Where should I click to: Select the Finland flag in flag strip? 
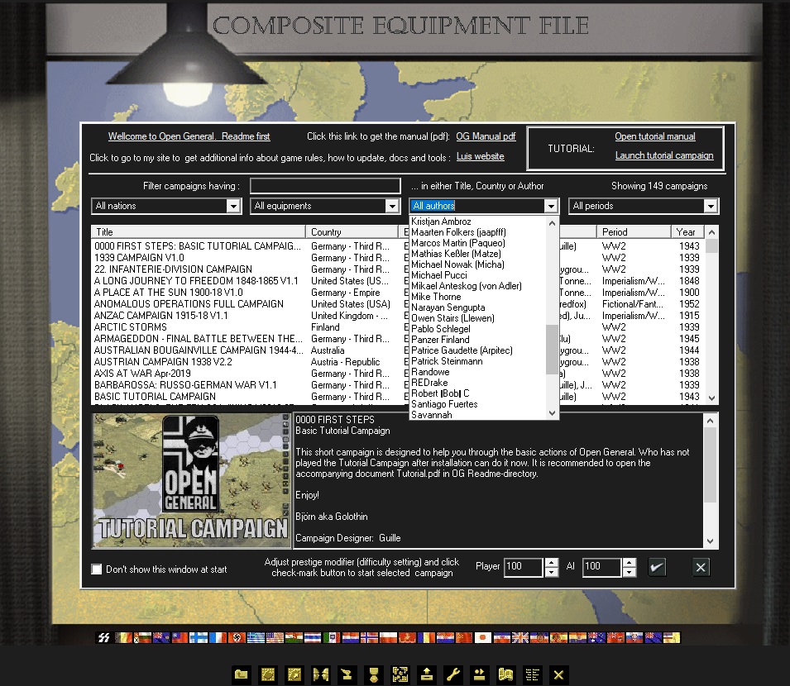(199, 638)
